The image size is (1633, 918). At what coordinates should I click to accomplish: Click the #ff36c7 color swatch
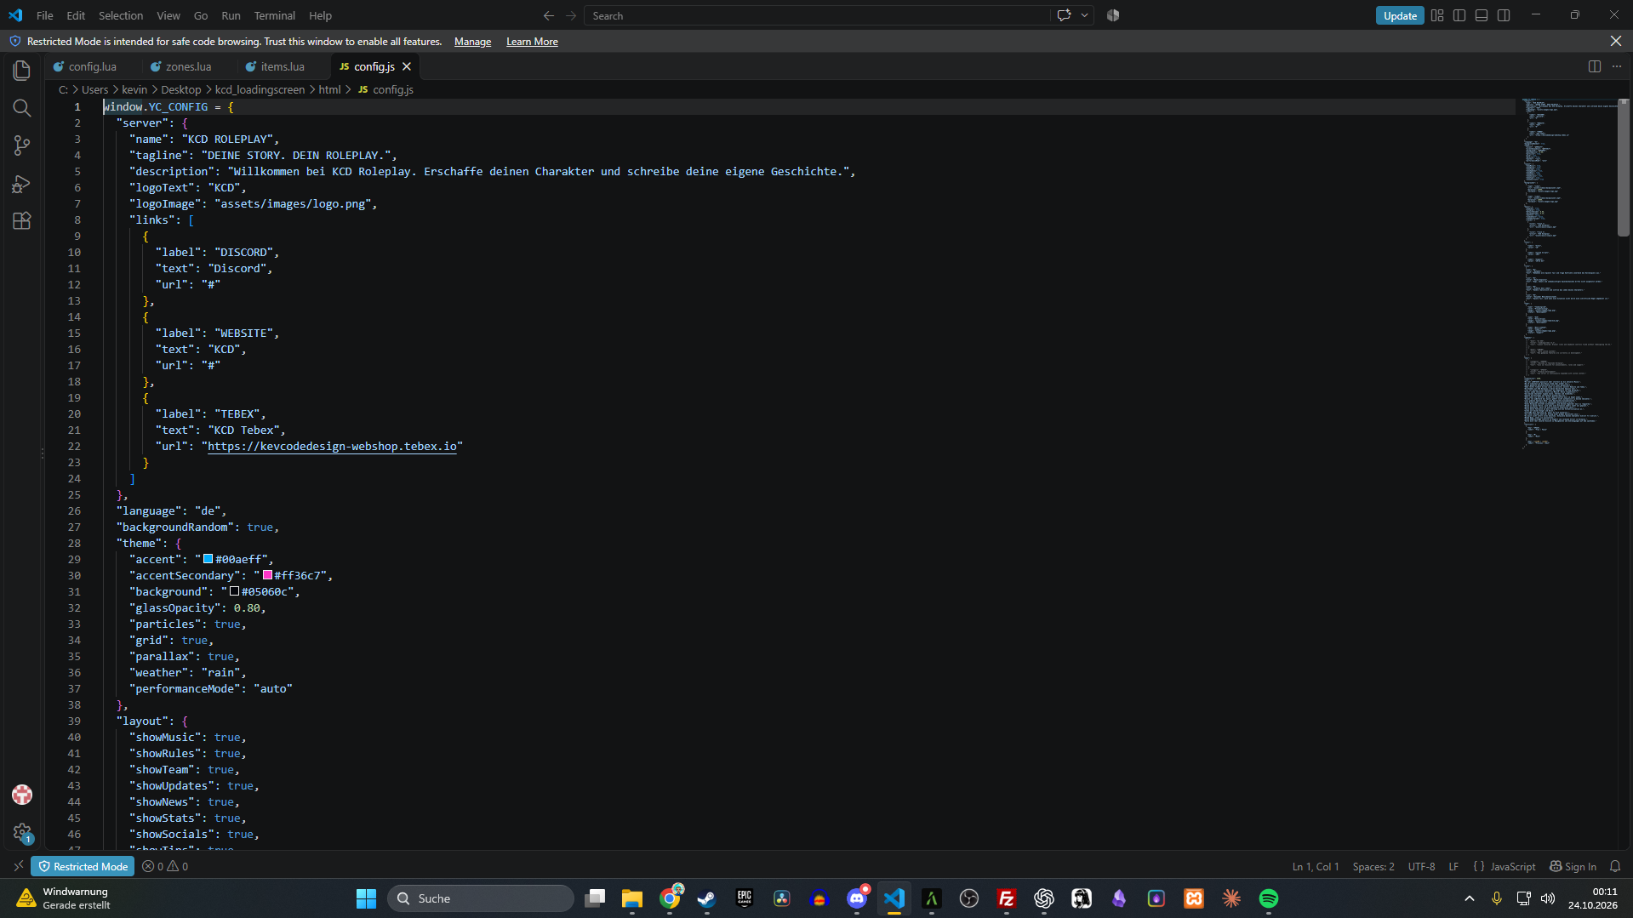[x=267, y=575]
